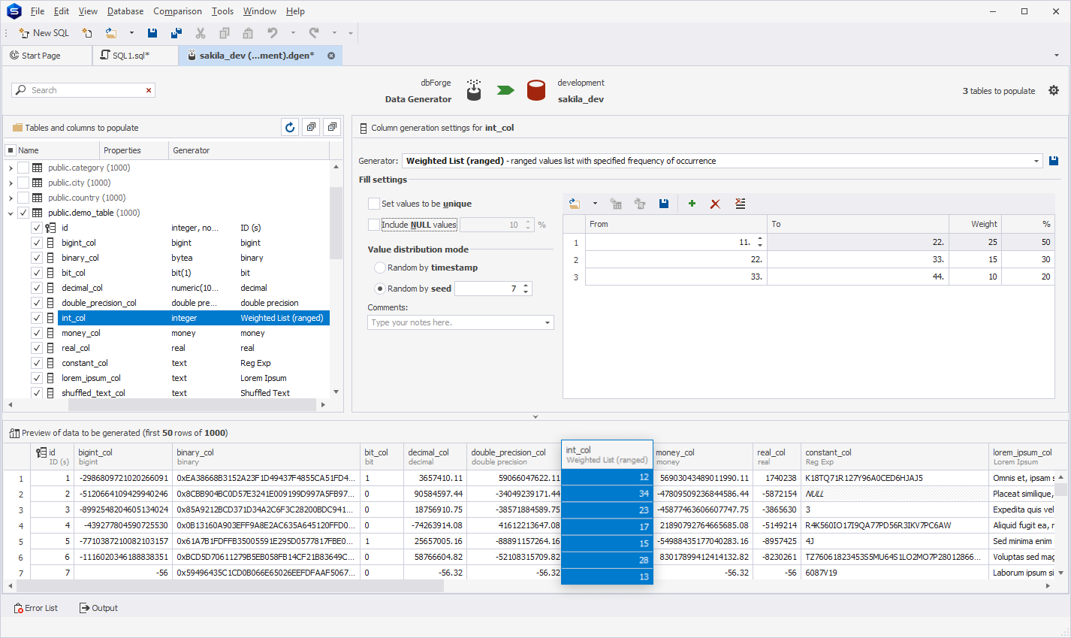Click the Cut scissors icon
The image size is (1071, 638).
pyautogui.click(x=201, y=33)
